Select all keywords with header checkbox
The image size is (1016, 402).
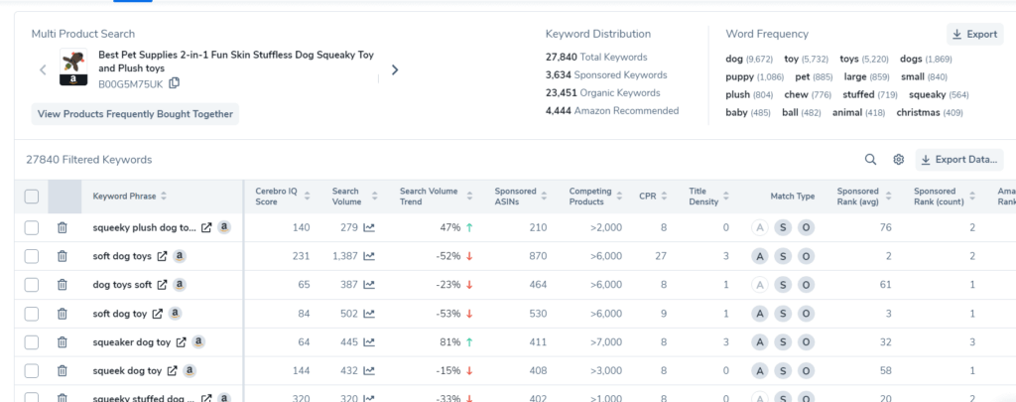tap(32, 197)
